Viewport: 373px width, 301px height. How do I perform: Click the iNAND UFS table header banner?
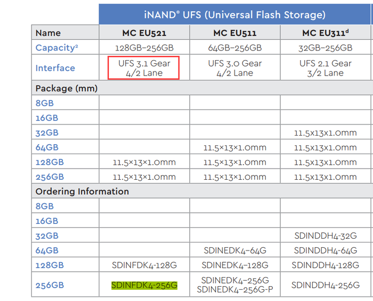[236, 15]
